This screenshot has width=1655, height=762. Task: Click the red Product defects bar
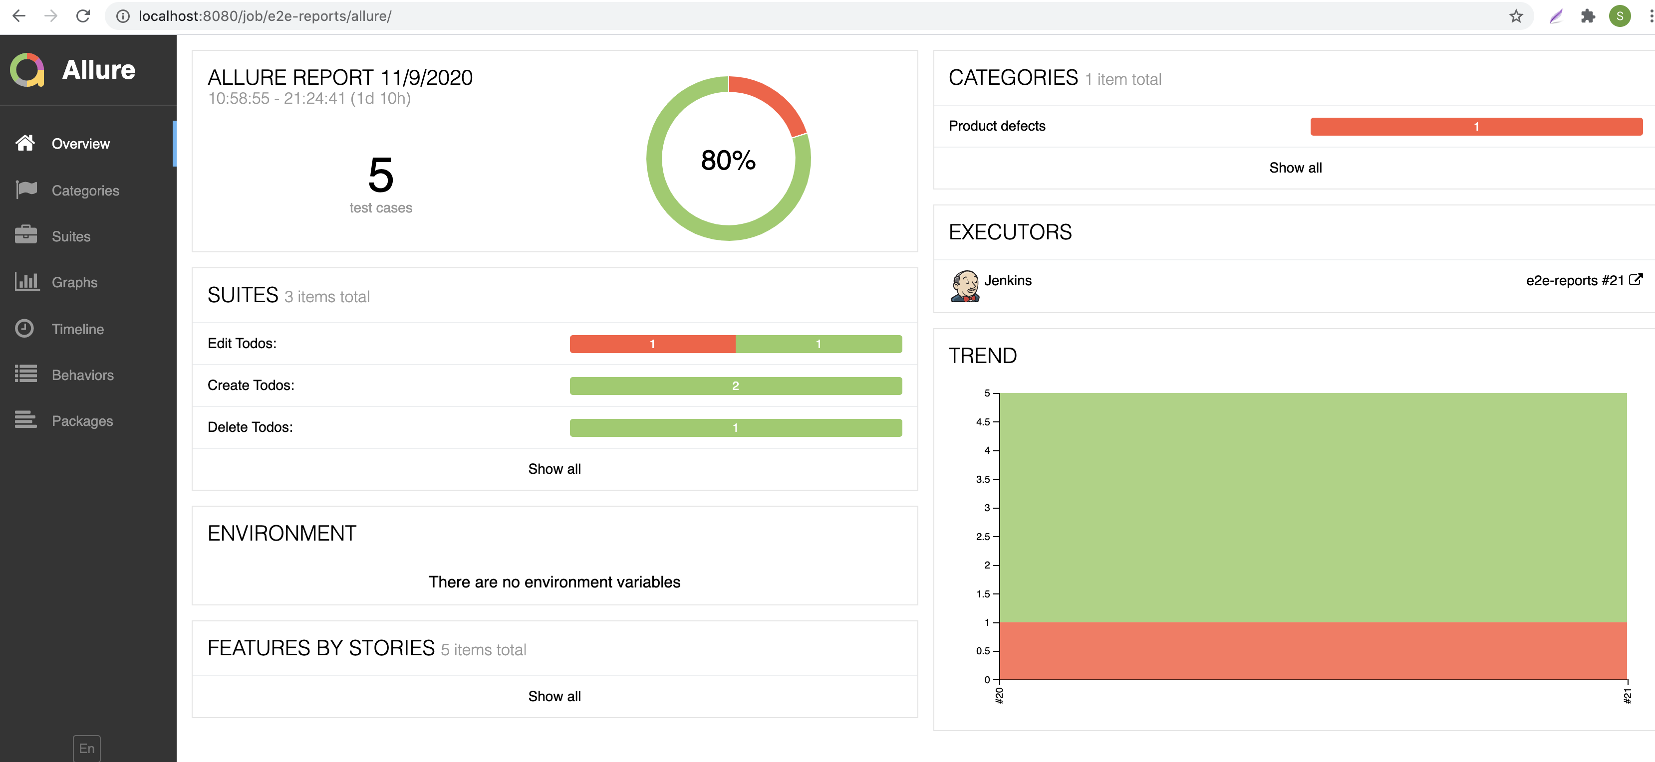[1476, 127]
